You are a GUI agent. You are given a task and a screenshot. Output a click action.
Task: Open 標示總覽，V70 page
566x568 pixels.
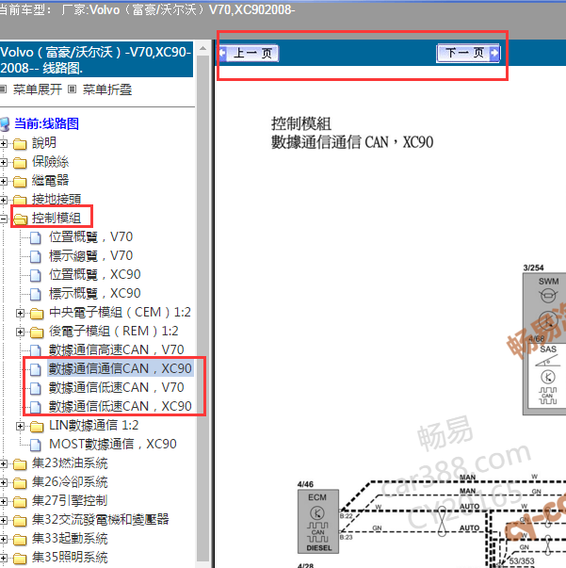point(91,256)
